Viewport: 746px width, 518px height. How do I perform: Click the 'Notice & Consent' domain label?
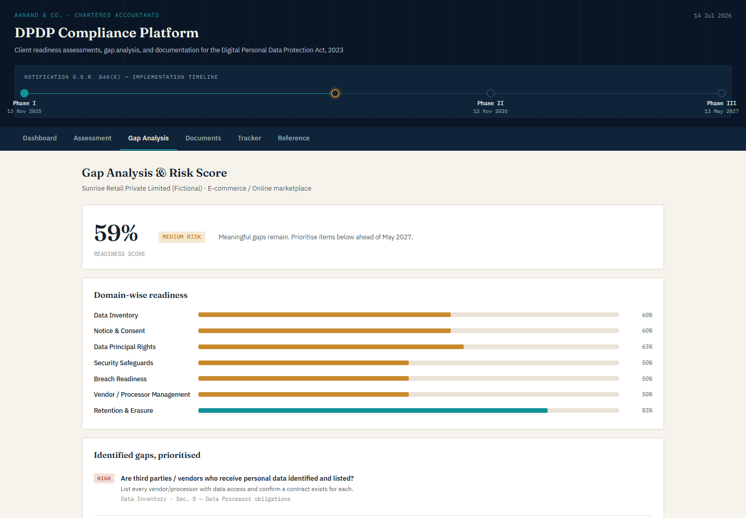[x=119, y=330]
